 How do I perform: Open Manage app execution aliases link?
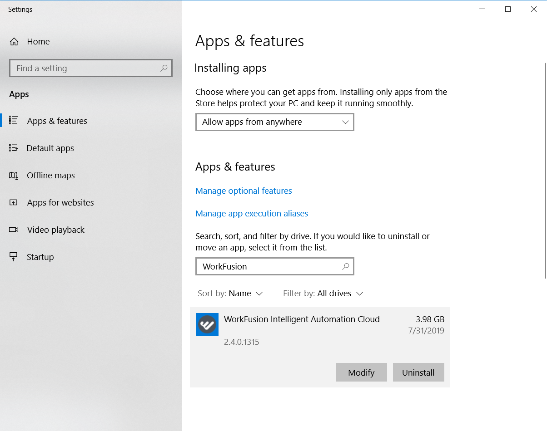pos(252,214)
